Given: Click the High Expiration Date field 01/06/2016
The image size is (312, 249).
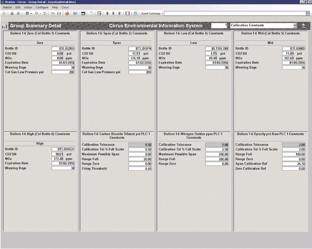Looking at the screenshot, I should coord(63,163).
